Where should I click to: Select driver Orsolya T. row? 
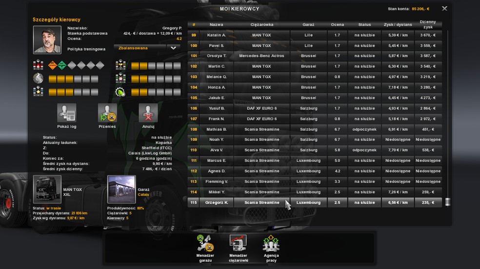315,56
